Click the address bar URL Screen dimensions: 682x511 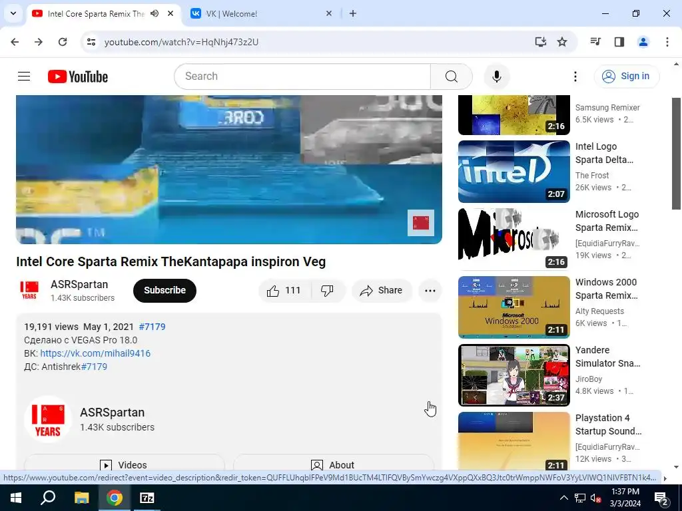(x=181, y=42)
